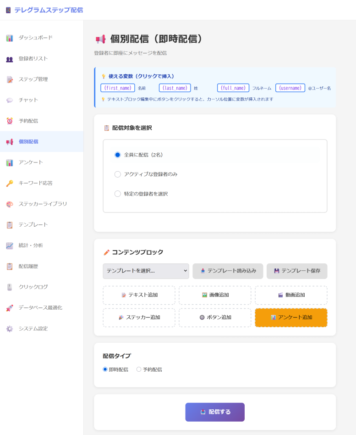Open the テンプレートを選択 dropdown
This screenshot has height=435, width=356.
click(x=146, y=271)
